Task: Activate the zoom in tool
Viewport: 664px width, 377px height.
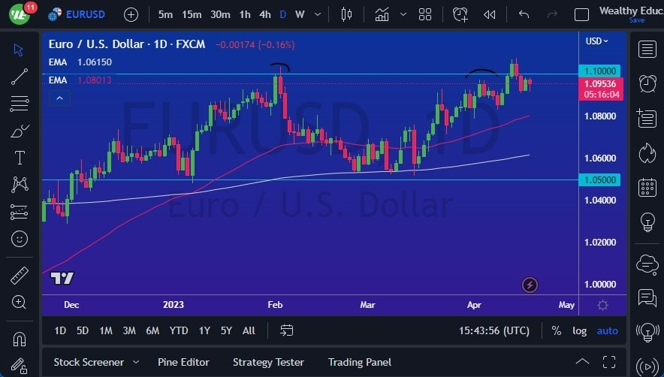Action: coord(19,302)
